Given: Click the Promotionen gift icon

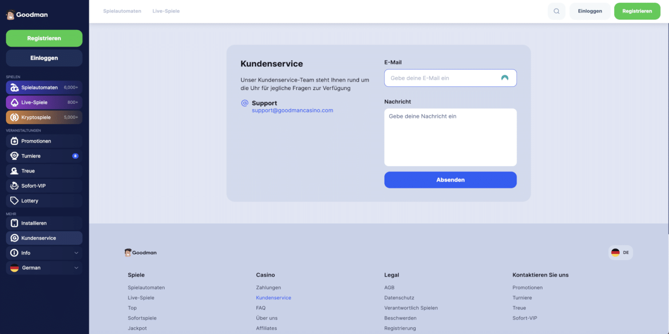Looking at the screenshot, I should coord(14,141).
